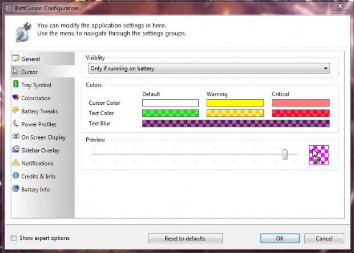Click the Battery Info pie chart icon

point(16,189)
